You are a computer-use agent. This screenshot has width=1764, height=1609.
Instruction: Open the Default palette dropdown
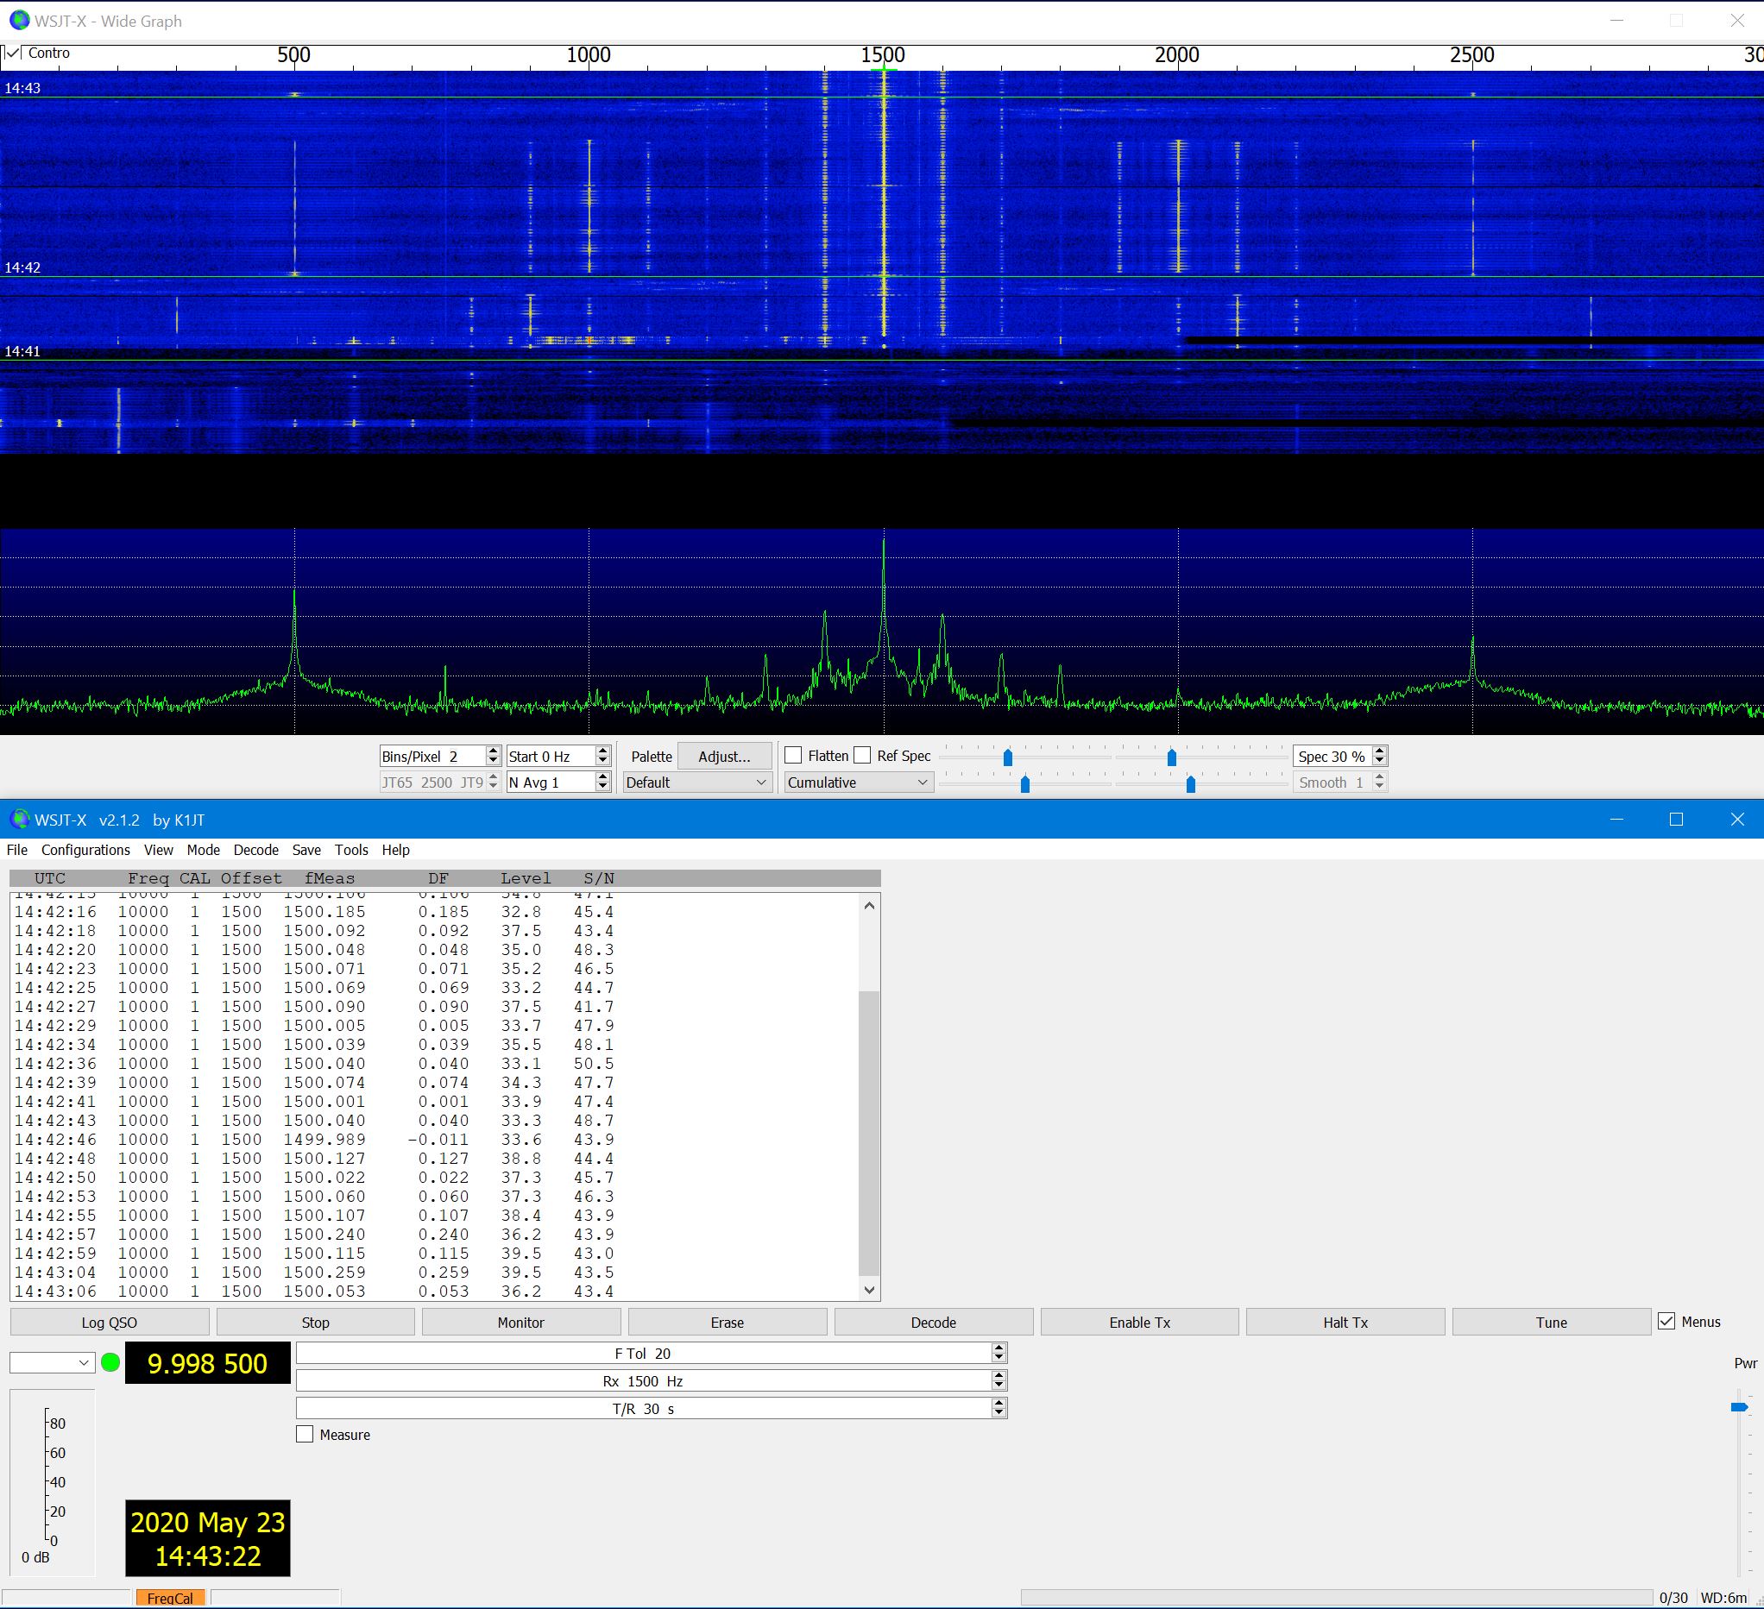(x=696, y=783)
